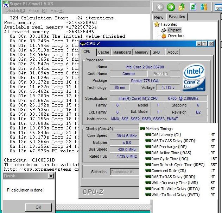Open the About menu in Super PI

(x=38, y=11)
